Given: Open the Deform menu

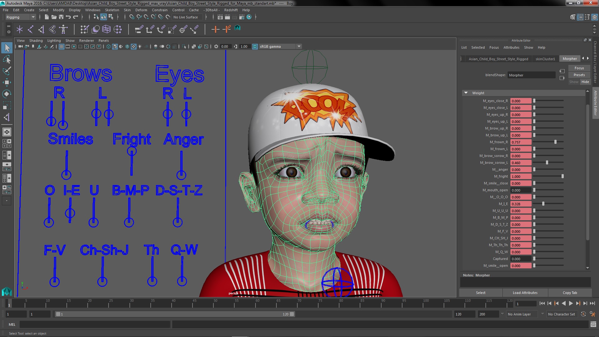Looking at the screenshot, I should (x=141, y=10).
